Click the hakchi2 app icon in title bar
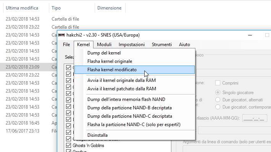Viewport: 271px width, 152px height. click(61, 35)
